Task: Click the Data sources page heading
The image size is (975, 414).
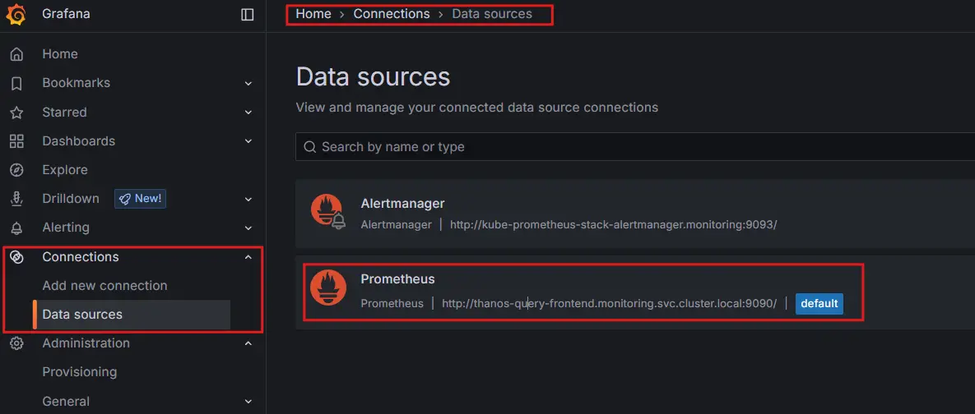Action: point(373,77)
